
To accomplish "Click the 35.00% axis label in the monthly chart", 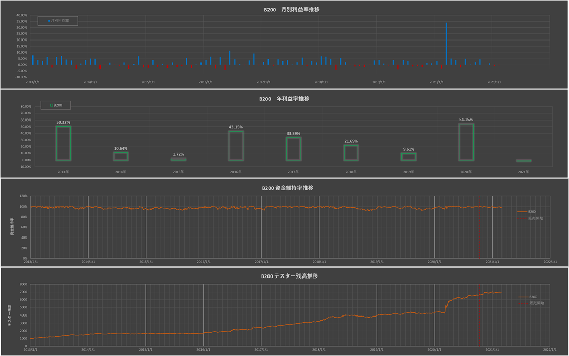I will (21, 21).
